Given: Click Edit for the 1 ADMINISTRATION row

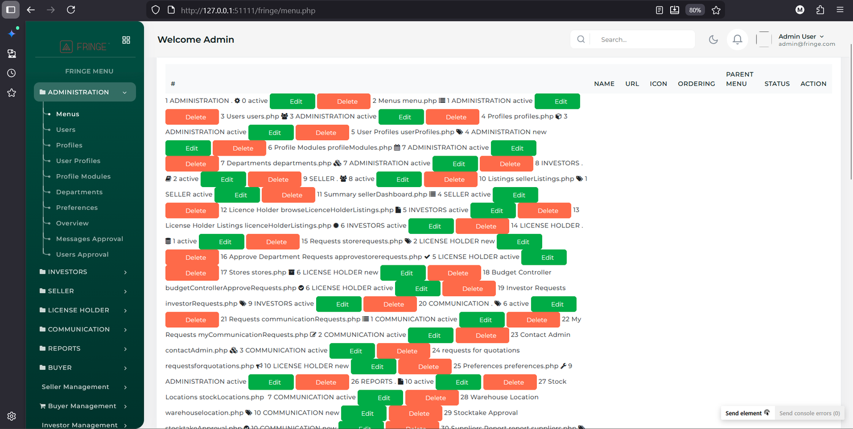Looking at the screenshot, I should 296,101.
